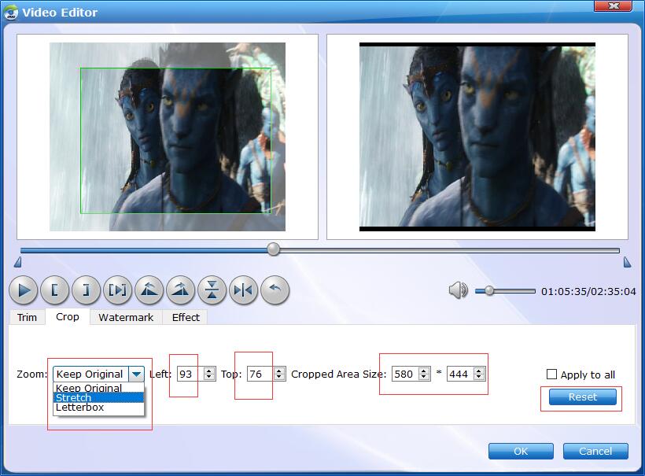This screenshot has width=645, height=476.
Task: Click the Left value field showing 93
Action: pyautogui.click(x=190, y=374)
